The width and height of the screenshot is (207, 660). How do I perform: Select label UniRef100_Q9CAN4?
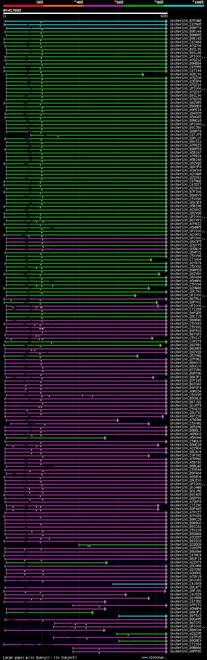pyautogui.click(x=186, y=566)
